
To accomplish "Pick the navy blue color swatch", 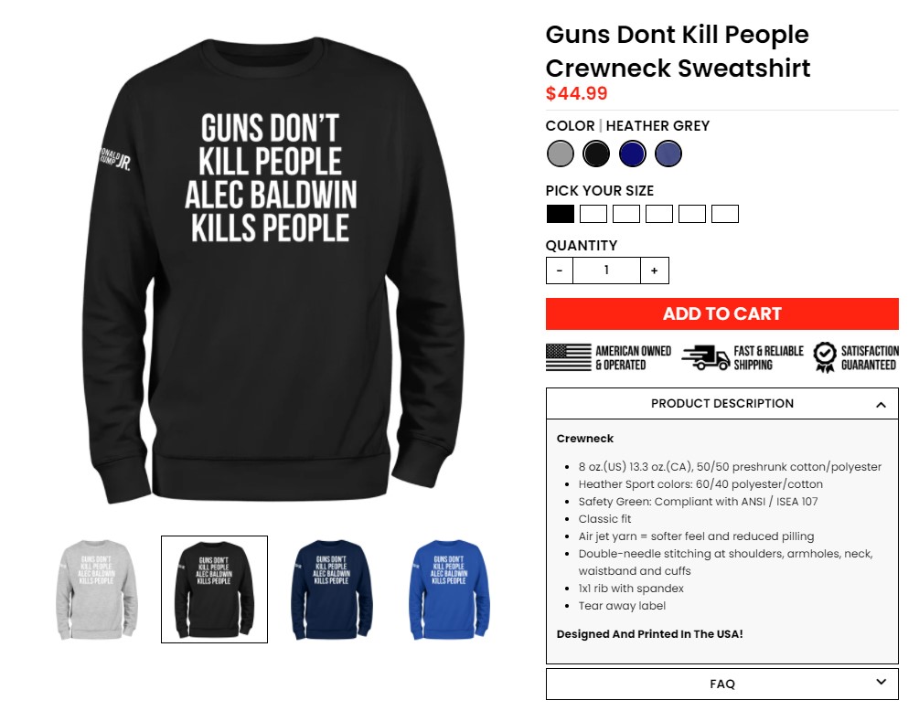I will (x=633, y=154).
